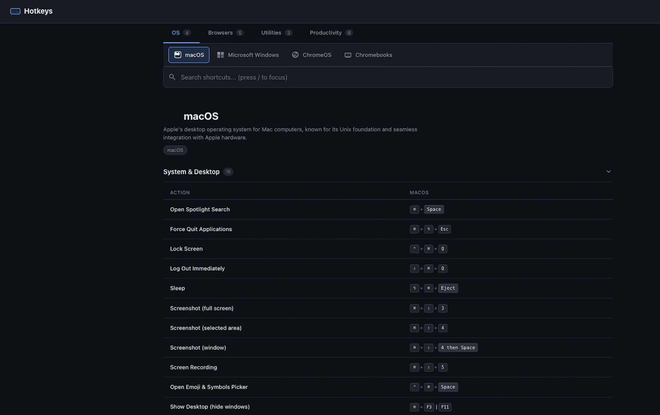The image size is (660, 415).
Task: Select the Chromebooks platform button
Action: (368, 55)
